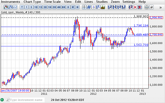
Task: Click the pushpin icon
Action: point(151,7)
